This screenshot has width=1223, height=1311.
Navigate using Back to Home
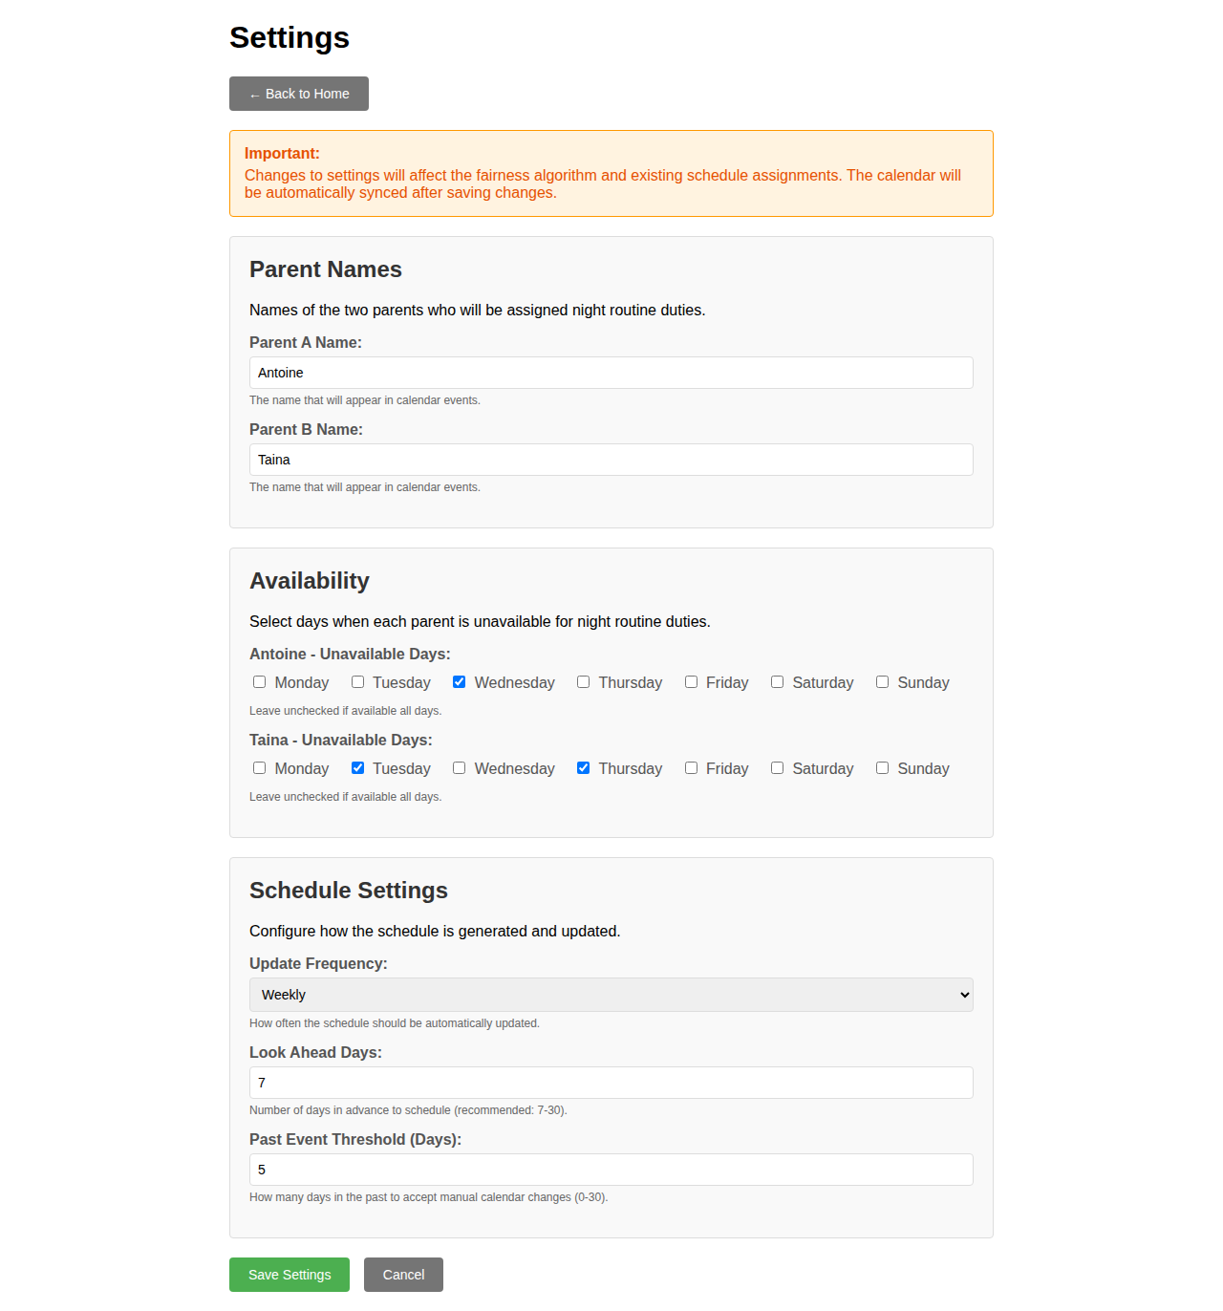298,94
